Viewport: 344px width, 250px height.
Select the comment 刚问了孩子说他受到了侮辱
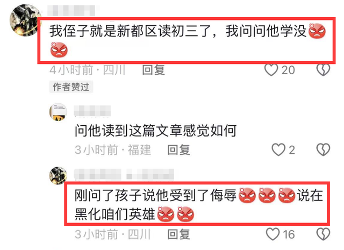(155, 195)
